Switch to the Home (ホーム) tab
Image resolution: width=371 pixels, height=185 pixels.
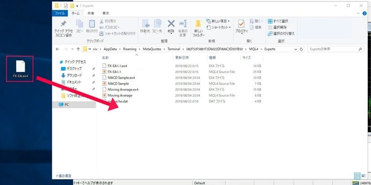(76, 13)
